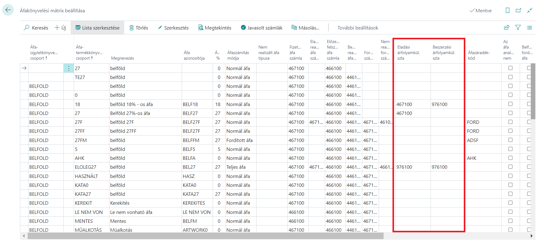544x244 pixels.
Task: Toggle the list view layout icon
Action: click(529, 28)
